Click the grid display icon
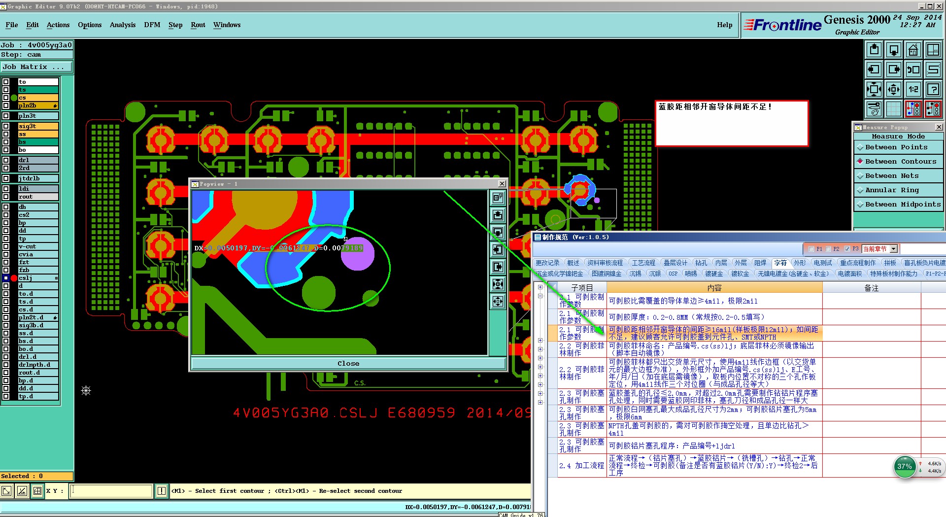This screenshot has height=517, width=946. 894,109
